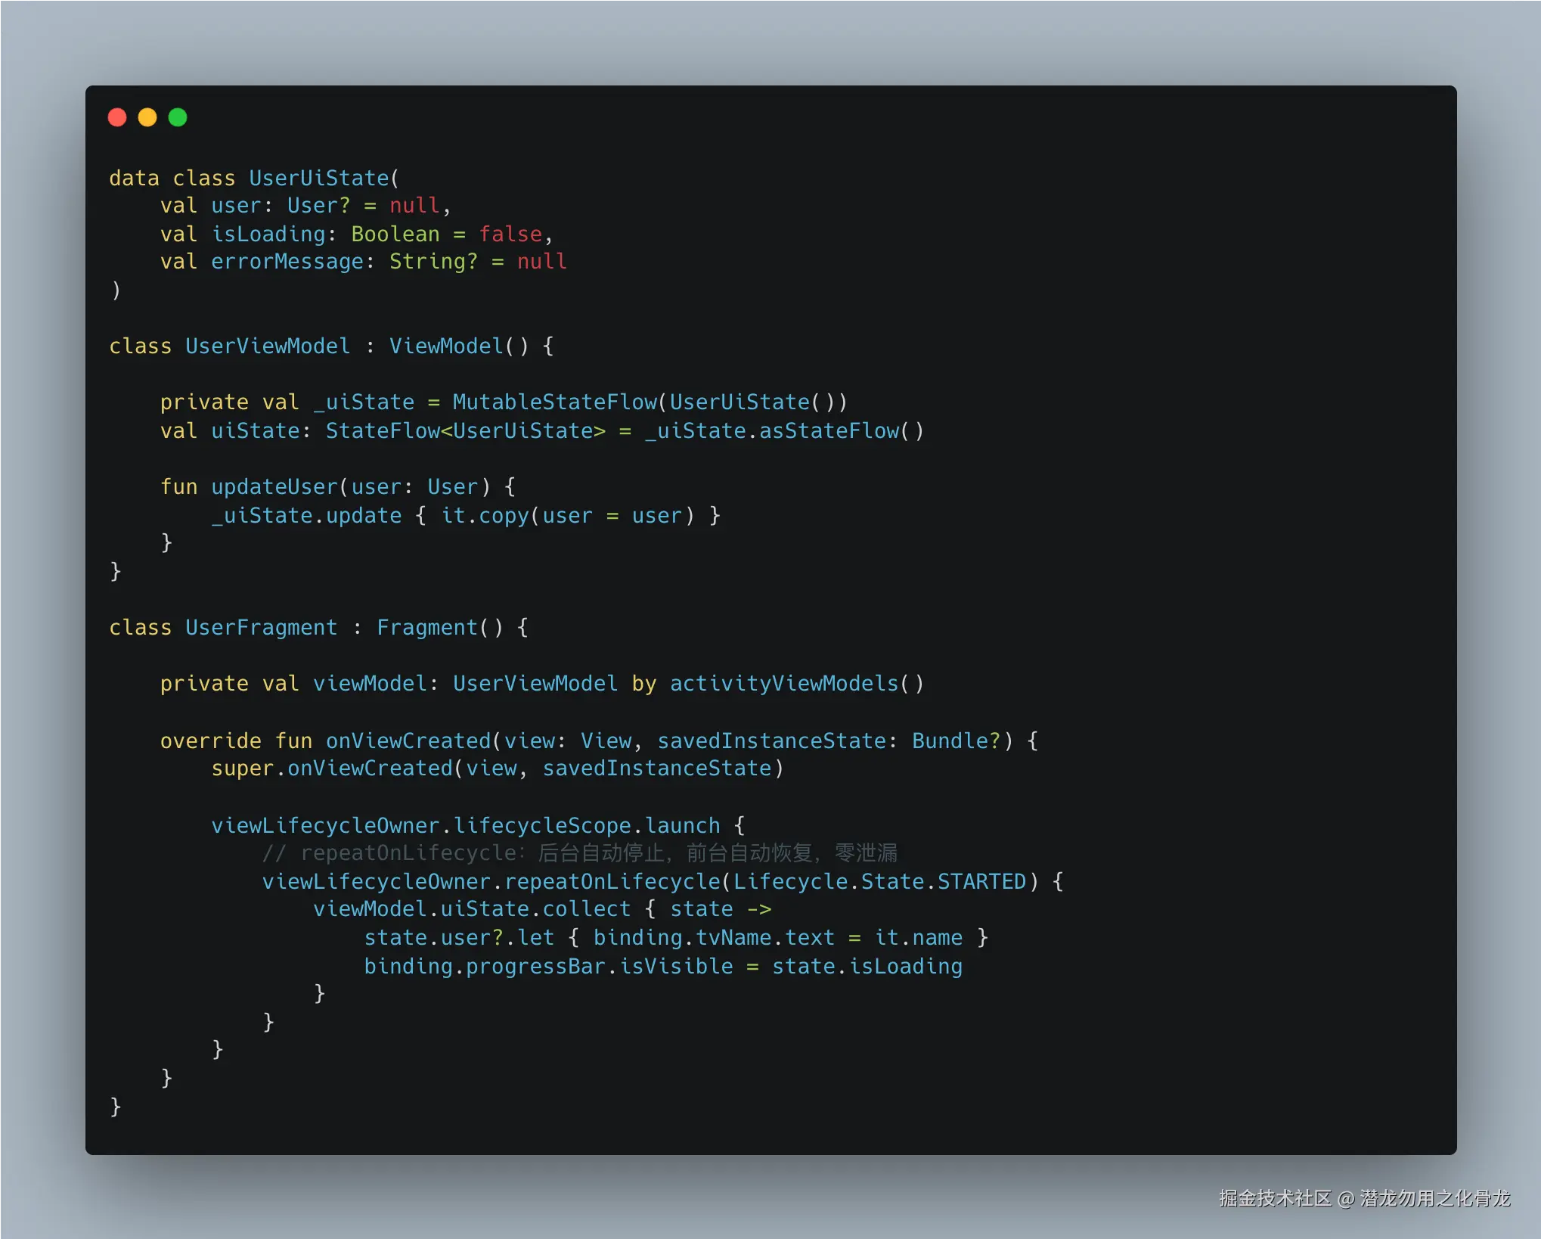Click the green maximize dot
The height and width of the screenshot is (1239, 1541).
(178, 117)
